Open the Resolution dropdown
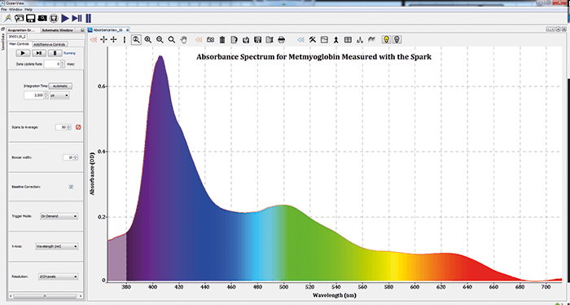Screen dimensions: 570x305 coord(58,276)
